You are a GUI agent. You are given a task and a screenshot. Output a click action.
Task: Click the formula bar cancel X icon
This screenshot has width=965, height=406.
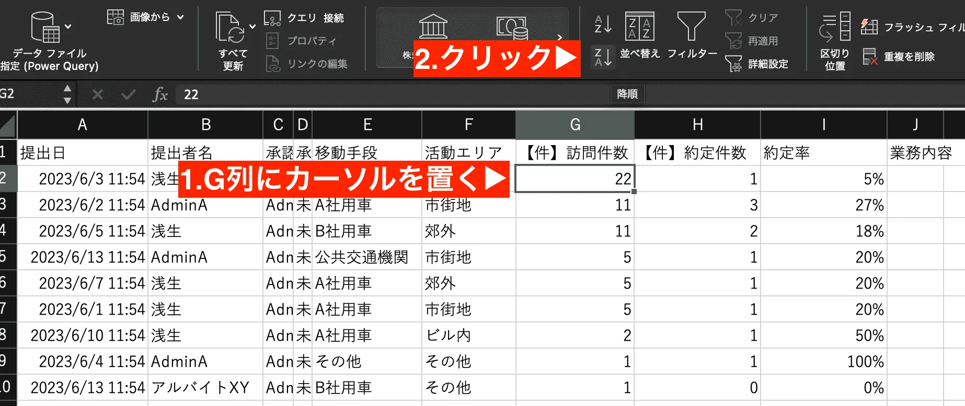97,94
